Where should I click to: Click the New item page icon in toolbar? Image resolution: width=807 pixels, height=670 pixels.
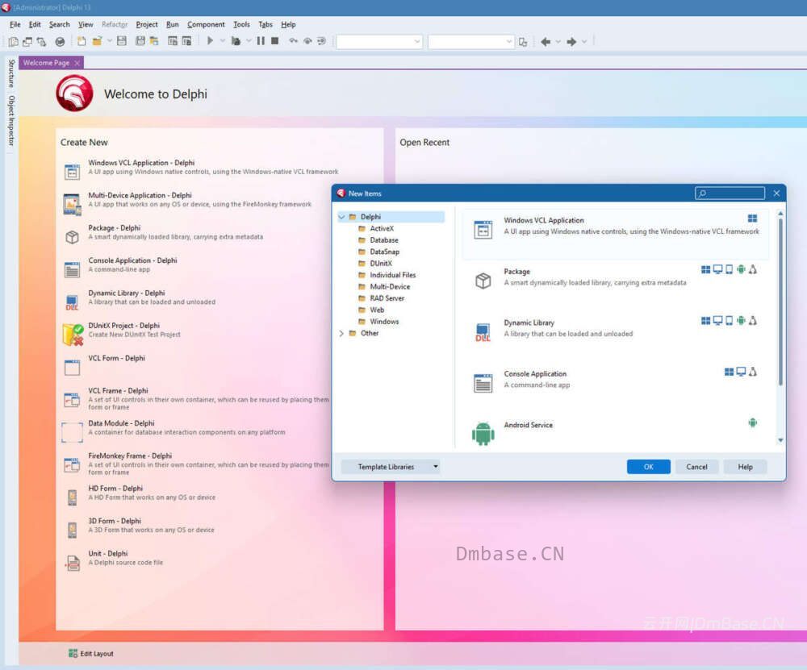pyautogui.click(x=82, y=41)
